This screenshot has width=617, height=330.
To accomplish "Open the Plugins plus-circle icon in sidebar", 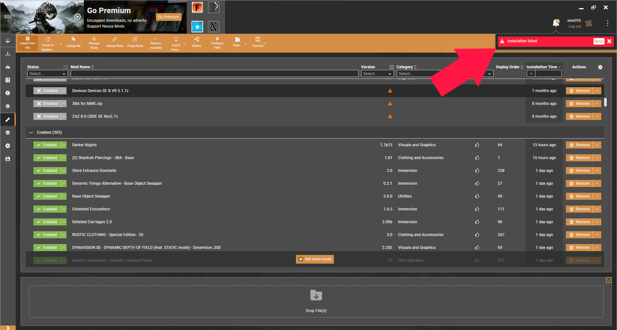I will coord(8,146).
